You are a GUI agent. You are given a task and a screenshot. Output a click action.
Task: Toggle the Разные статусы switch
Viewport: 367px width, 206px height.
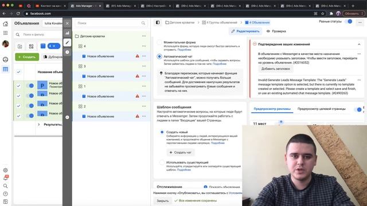tap(349, 22)
